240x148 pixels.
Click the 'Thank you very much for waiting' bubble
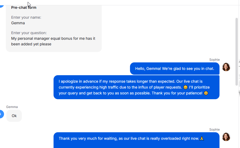(136, 140)
